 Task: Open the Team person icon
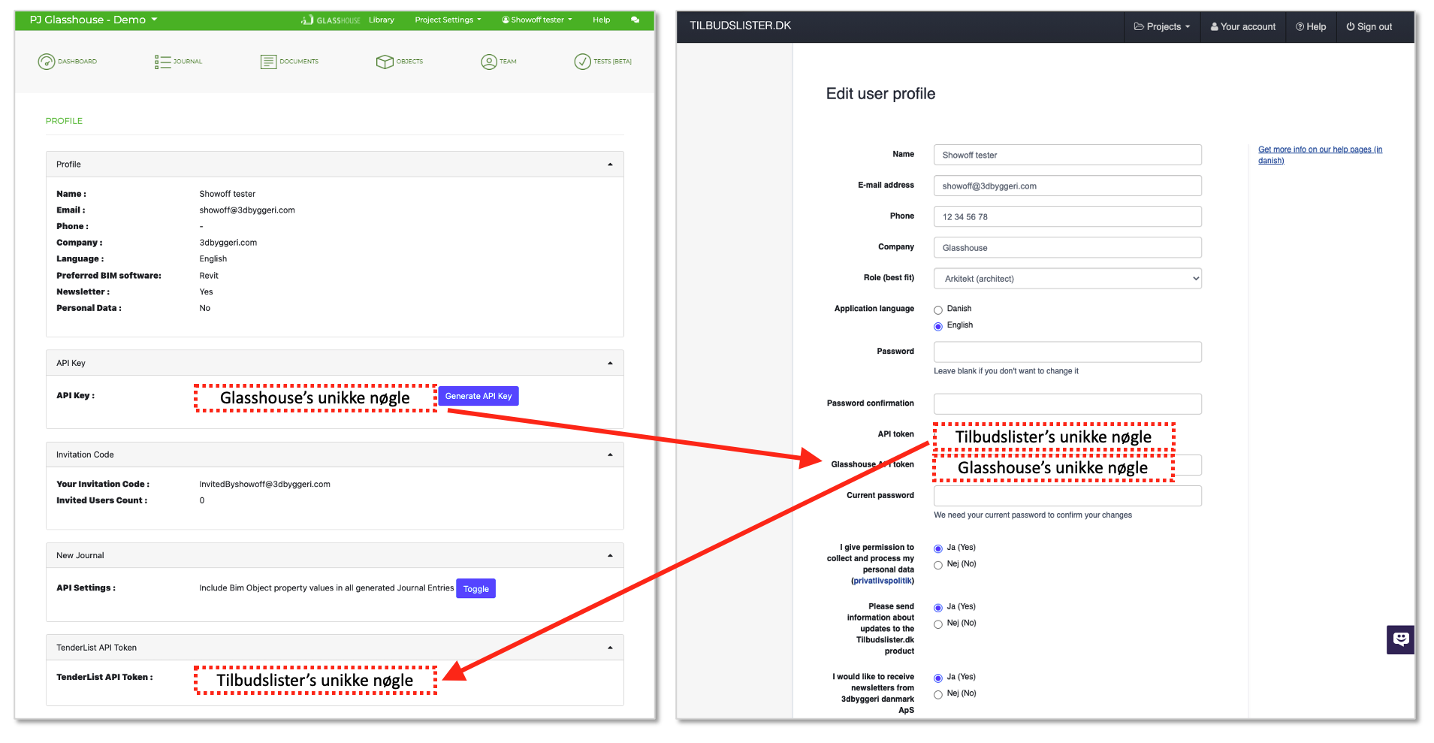click(x=489, y=62)
